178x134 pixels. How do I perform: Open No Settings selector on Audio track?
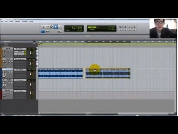[x=20, y=80]
